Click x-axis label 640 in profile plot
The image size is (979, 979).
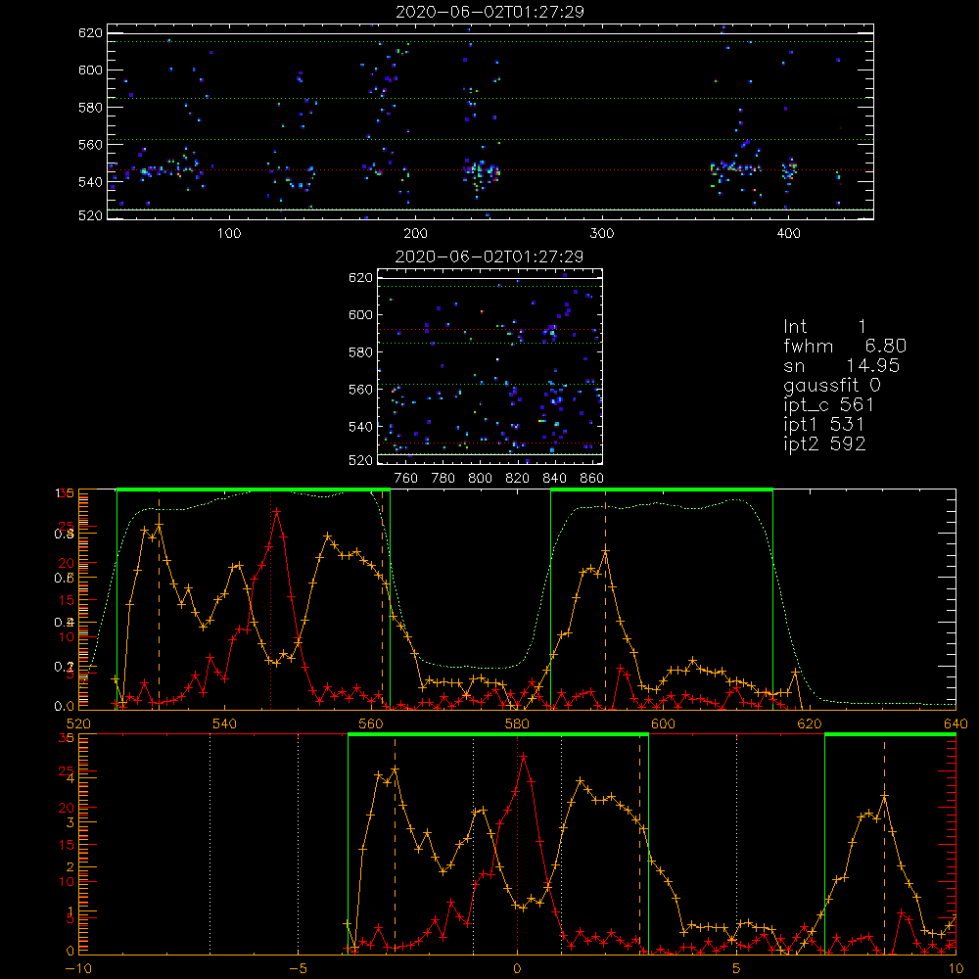coord(956,723)
